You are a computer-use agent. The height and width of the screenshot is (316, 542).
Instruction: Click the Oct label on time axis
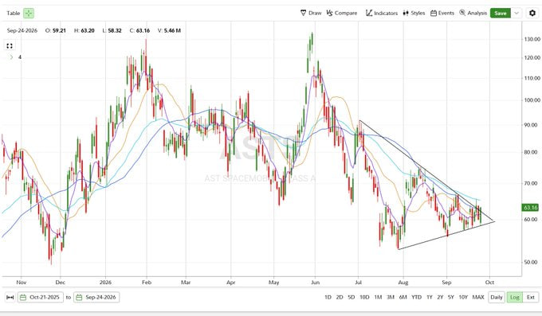click(489, 283)
